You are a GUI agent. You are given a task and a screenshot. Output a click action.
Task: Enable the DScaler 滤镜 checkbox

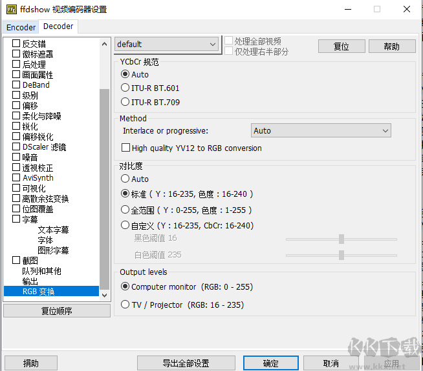pos(16,146)
